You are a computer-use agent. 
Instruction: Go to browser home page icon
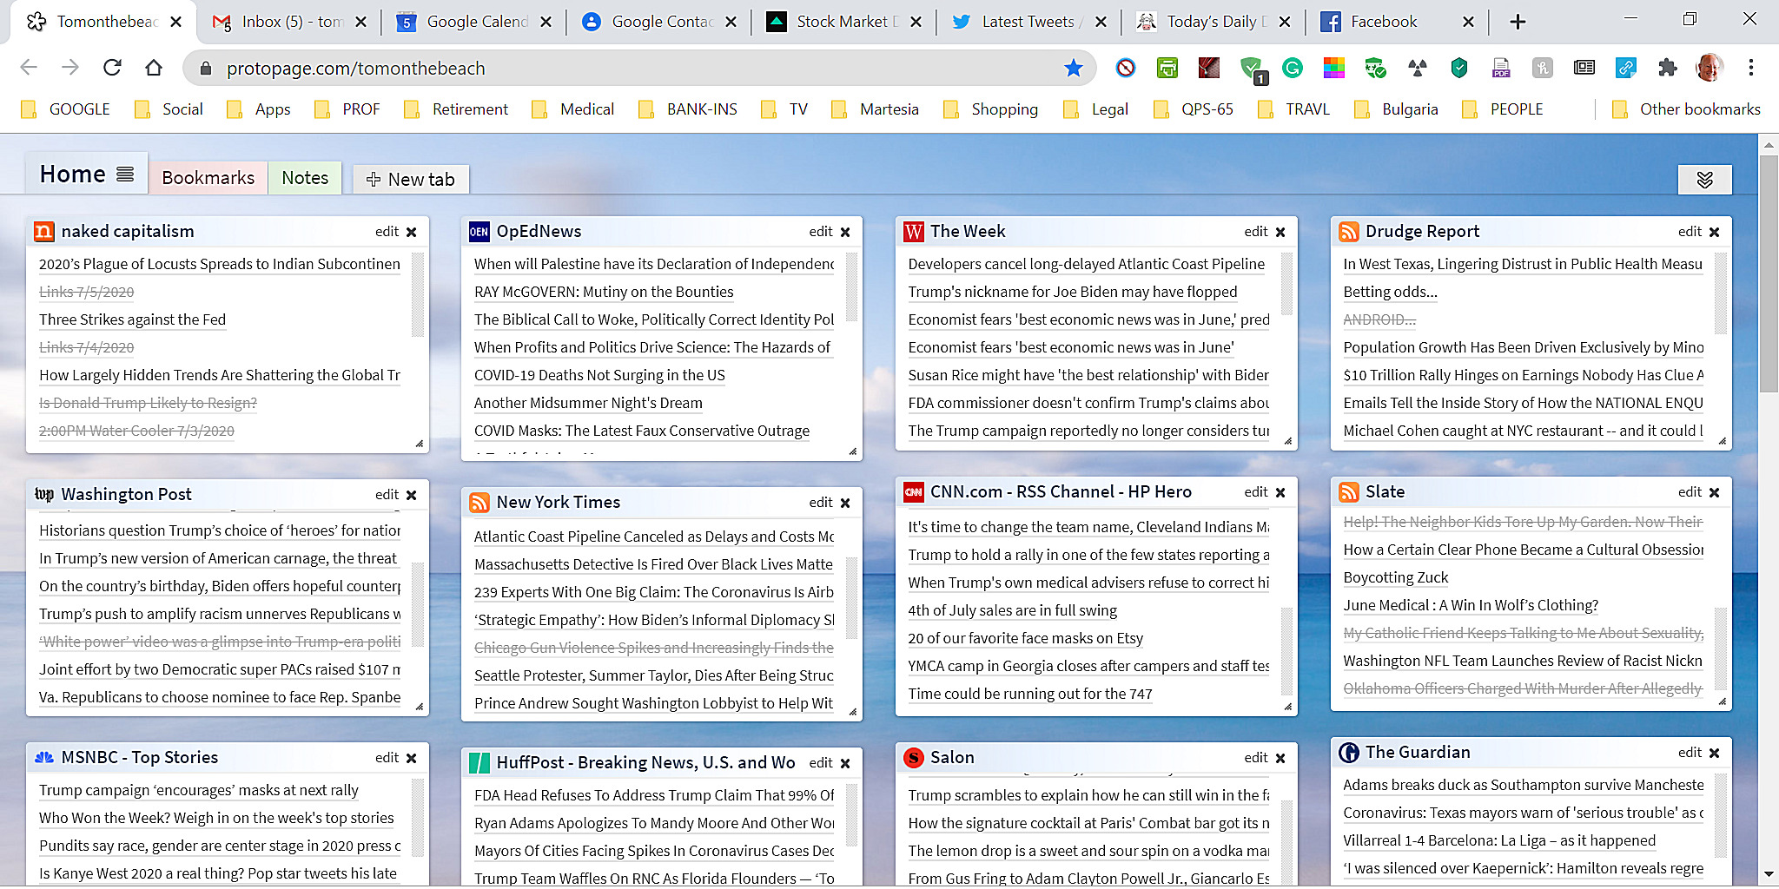pos(154,68)
